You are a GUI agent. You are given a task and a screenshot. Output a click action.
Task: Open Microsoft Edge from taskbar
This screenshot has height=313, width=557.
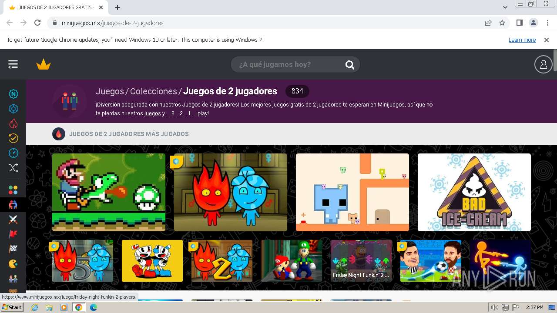pyautogui.click(x=94, y=307)
